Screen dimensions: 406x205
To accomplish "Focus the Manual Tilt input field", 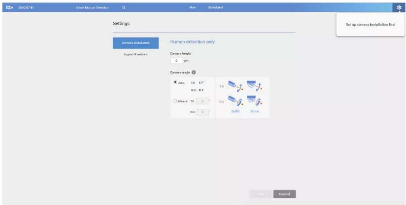I will click(202, 101).
